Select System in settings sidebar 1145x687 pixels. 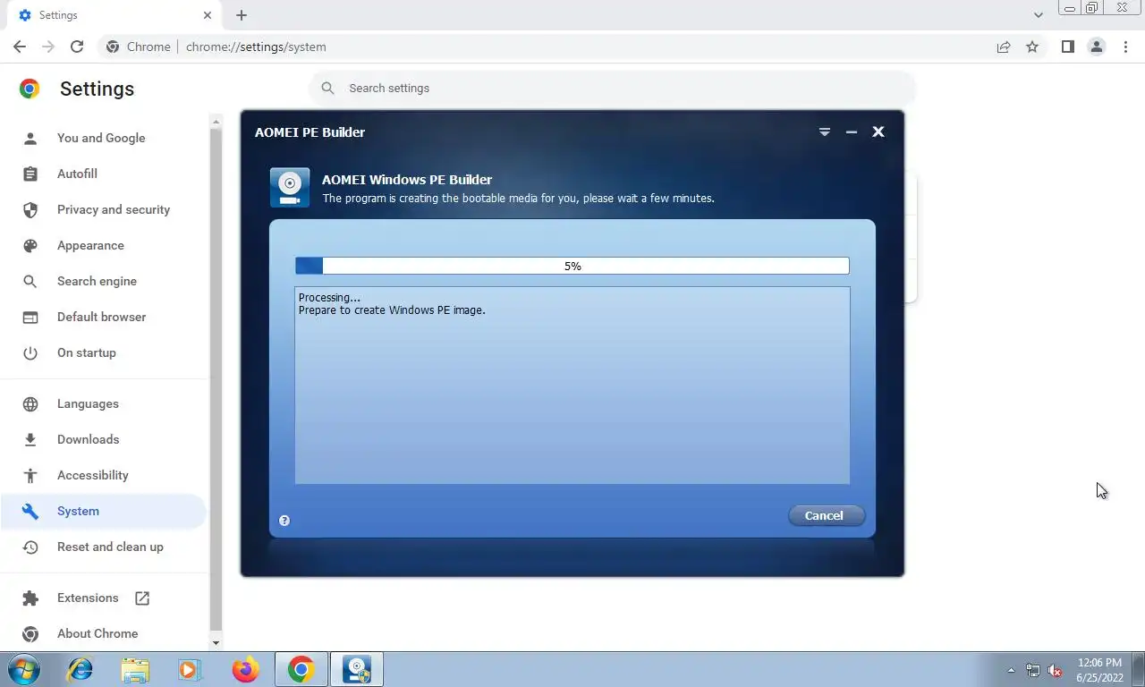(104, 511)
